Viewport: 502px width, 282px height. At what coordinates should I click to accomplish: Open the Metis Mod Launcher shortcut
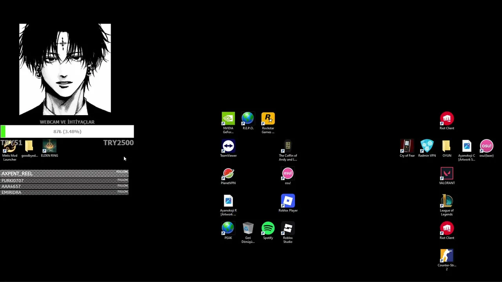[x=9, y=146]
